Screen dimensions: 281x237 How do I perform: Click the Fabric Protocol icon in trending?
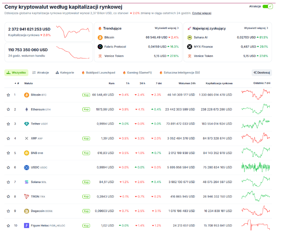point(100,47)
